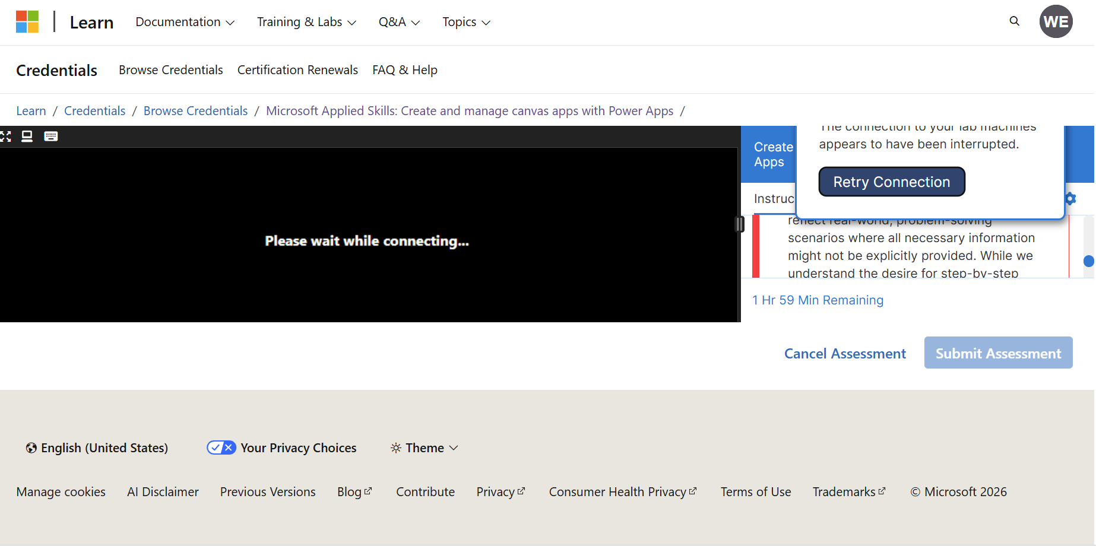Change language via English (United States)

pyautogui.click(x=97, y=448)
